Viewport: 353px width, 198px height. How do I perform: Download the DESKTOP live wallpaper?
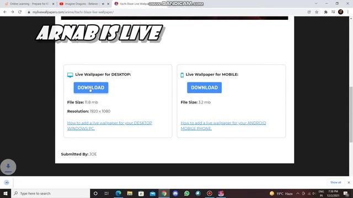(91, 87)
